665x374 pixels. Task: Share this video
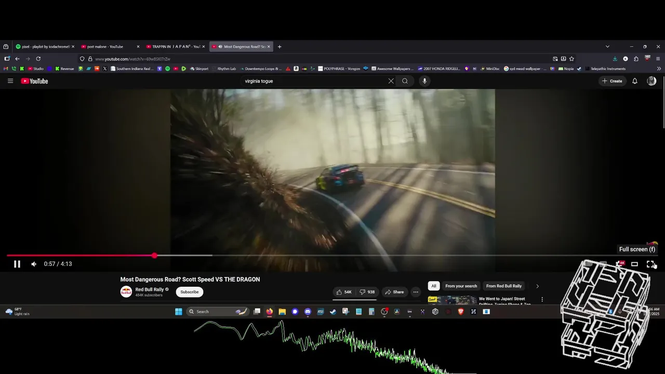pos(394,292)
